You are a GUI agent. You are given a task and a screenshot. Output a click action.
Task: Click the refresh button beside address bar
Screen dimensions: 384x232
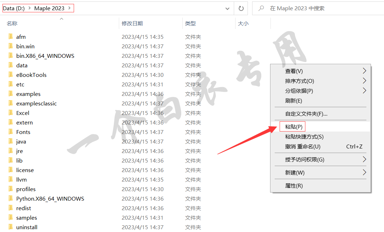241,8
